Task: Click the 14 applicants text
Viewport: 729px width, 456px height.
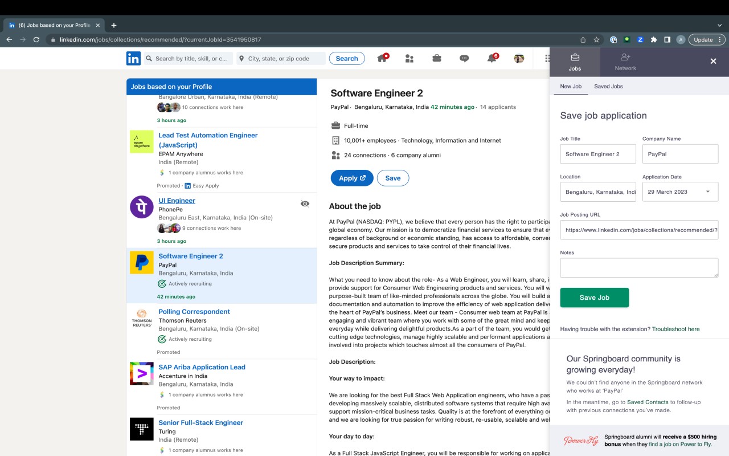Action: point(498,107)
